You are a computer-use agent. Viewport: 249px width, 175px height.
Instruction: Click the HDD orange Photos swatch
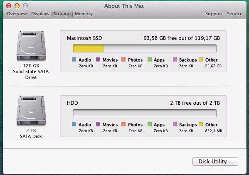[x=123, y=124]
